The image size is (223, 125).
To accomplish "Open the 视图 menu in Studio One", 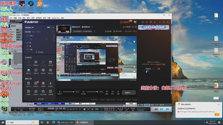I will click(x=49, y=18).
